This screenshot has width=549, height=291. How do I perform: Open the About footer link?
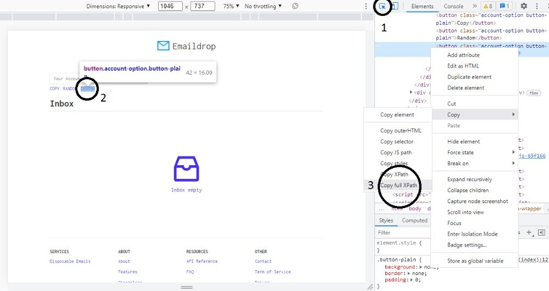124,261
